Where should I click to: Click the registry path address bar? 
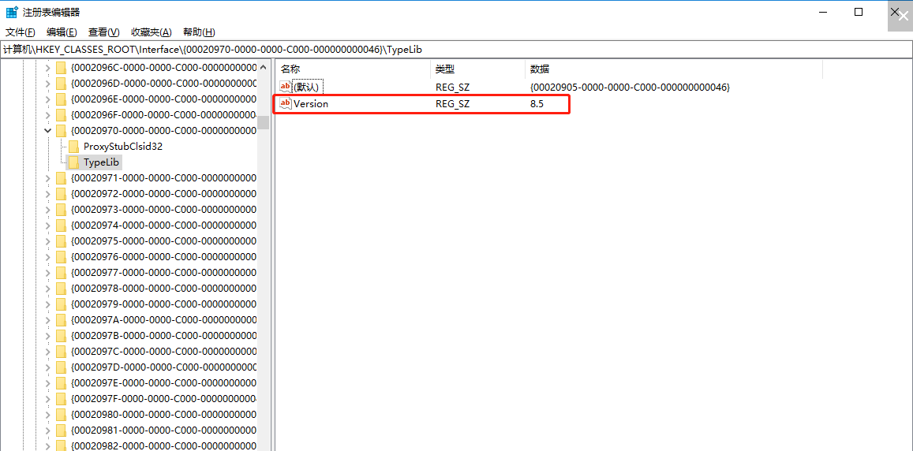coord(456,50)
